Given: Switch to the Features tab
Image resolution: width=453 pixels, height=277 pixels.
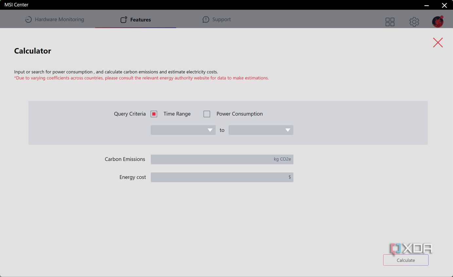Looking at the screenshot, I should pos(136,20).
